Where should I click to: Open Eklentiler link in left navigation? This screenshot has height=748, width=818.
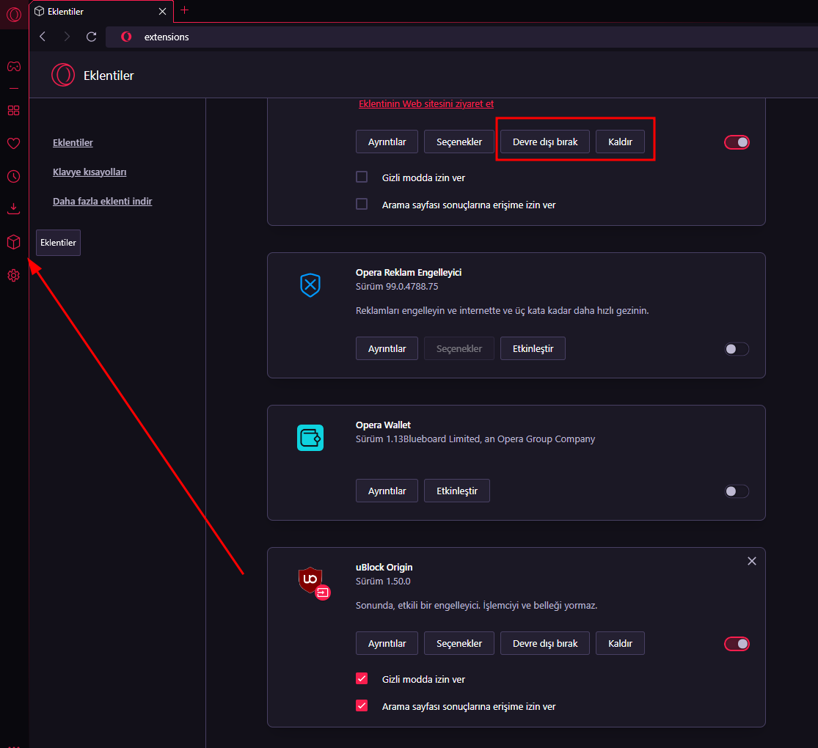pyautogui.click(x=73, y=142)
